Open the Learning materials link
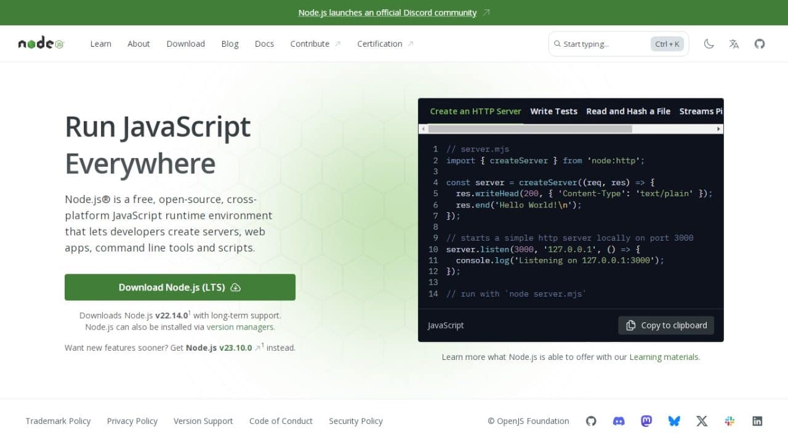This screenshot has width=788, height=443. coord(664,357)
